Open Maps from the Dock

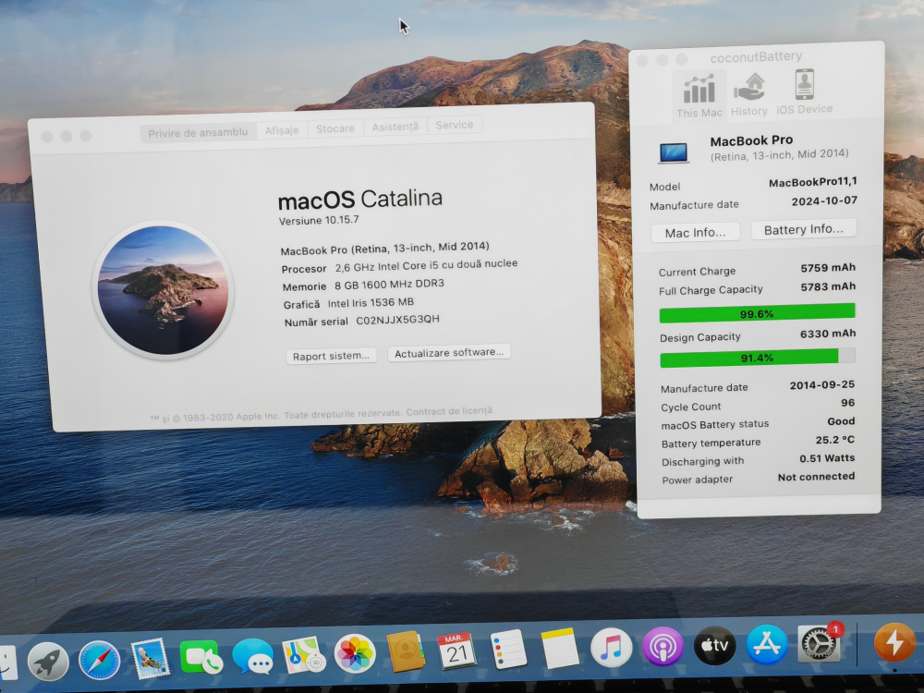click(303, 655)
